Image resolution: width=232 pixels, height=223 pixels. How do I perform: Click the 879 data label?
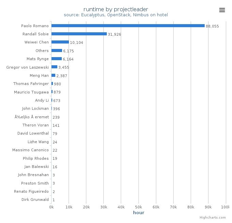tap(57, 92)
